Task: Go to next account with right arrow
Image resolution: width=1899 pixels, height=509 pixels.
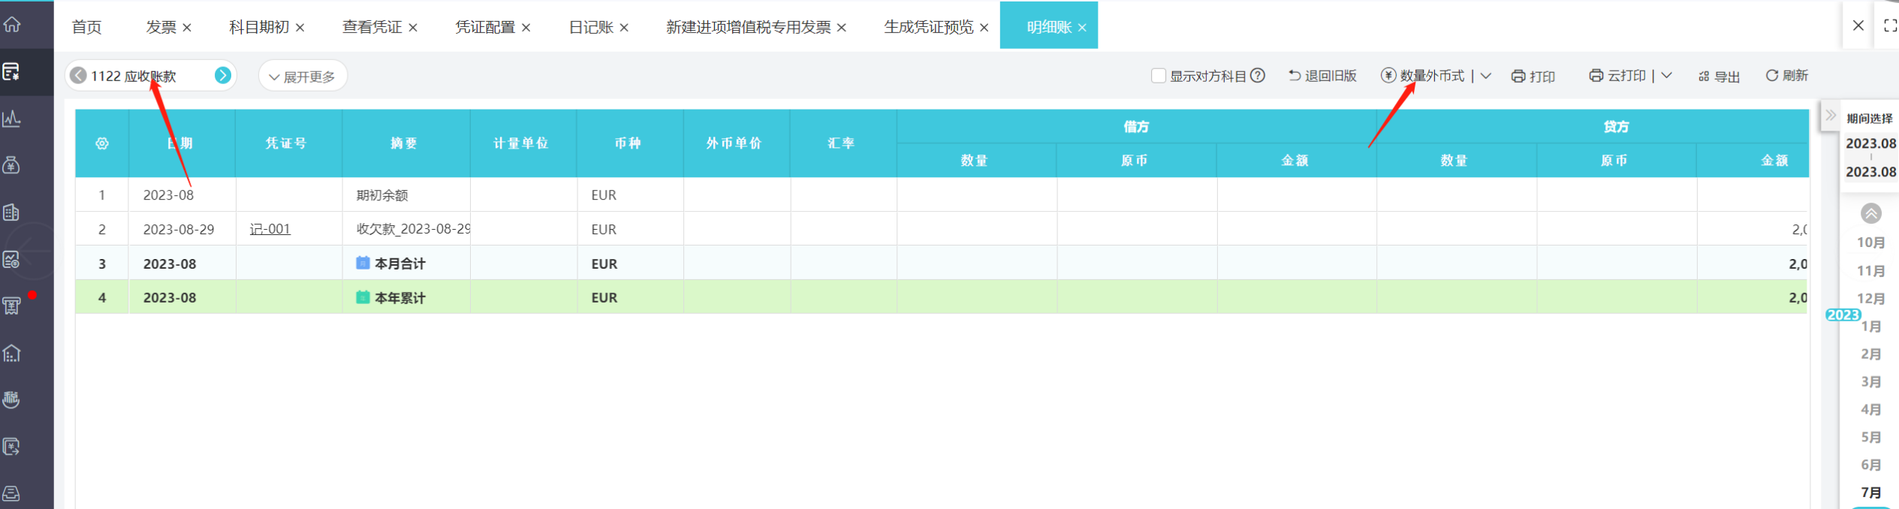Action: pos(223,75)
